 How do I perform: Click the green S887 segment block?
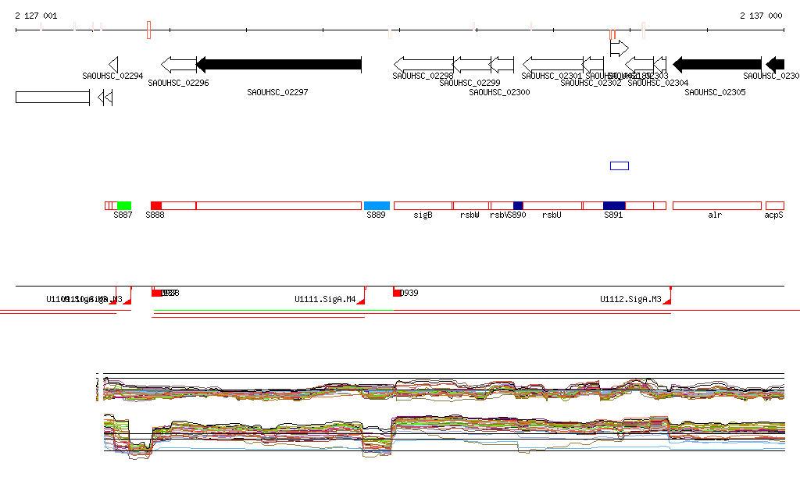coord(124,206)
